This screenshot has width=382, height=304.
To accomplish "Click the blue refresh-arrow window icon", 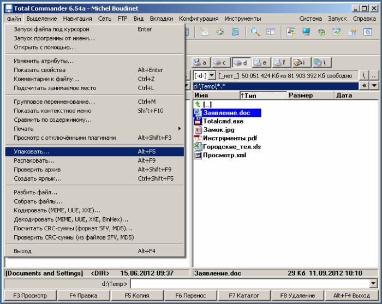I will click(x=368, y=32).
